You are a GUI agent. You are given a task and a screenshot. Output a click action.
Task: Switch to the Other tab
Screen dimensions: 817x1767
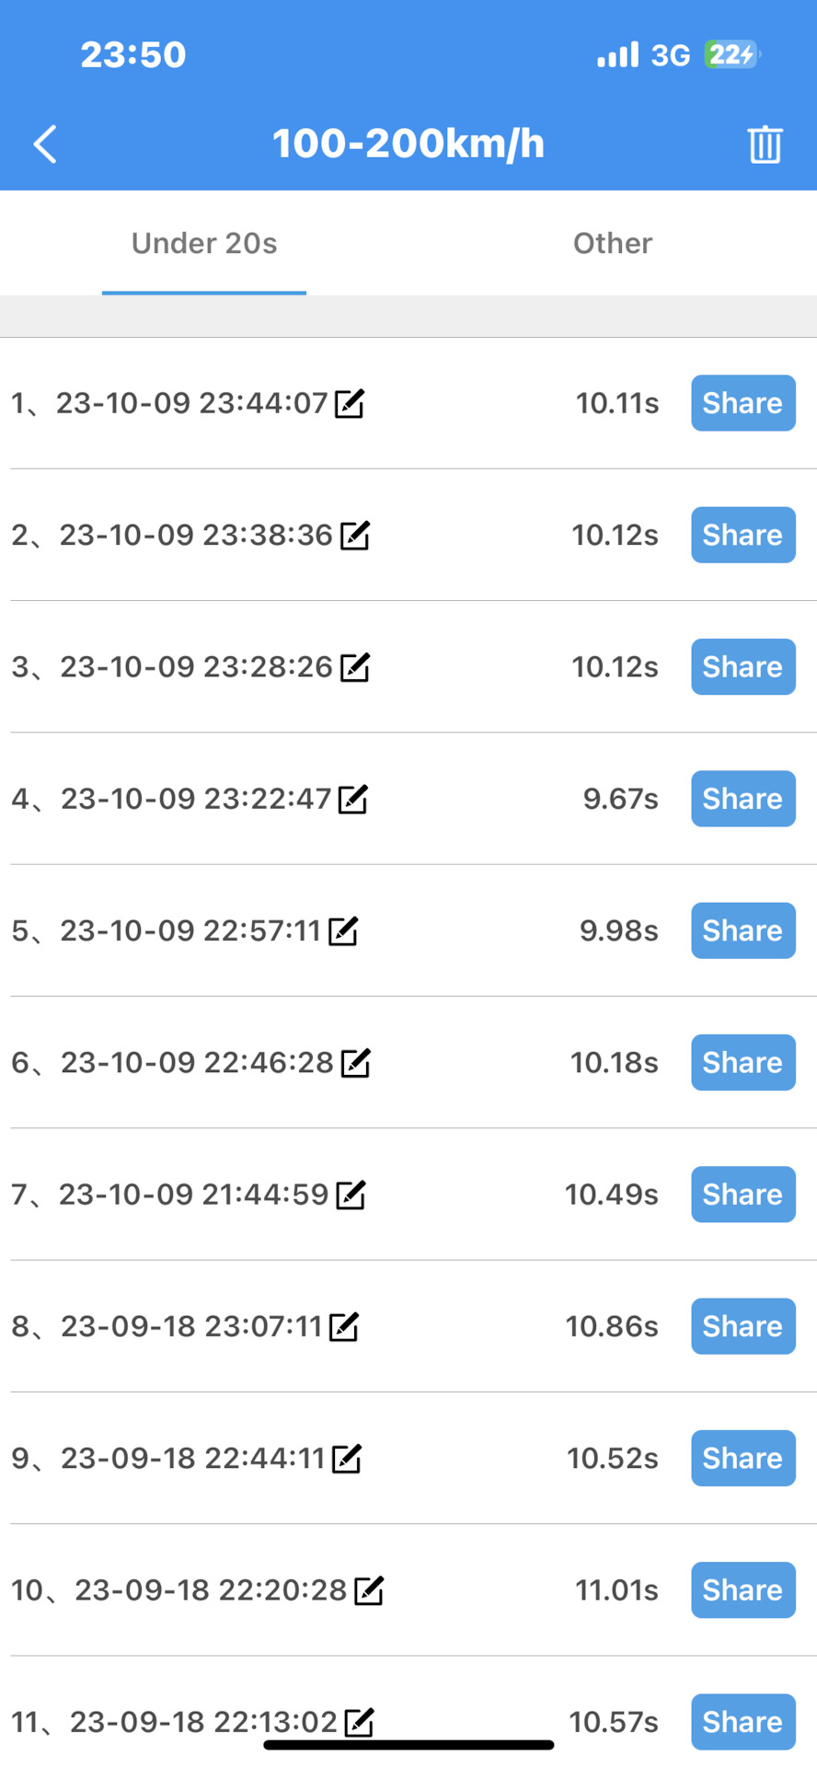coord(612,244)
